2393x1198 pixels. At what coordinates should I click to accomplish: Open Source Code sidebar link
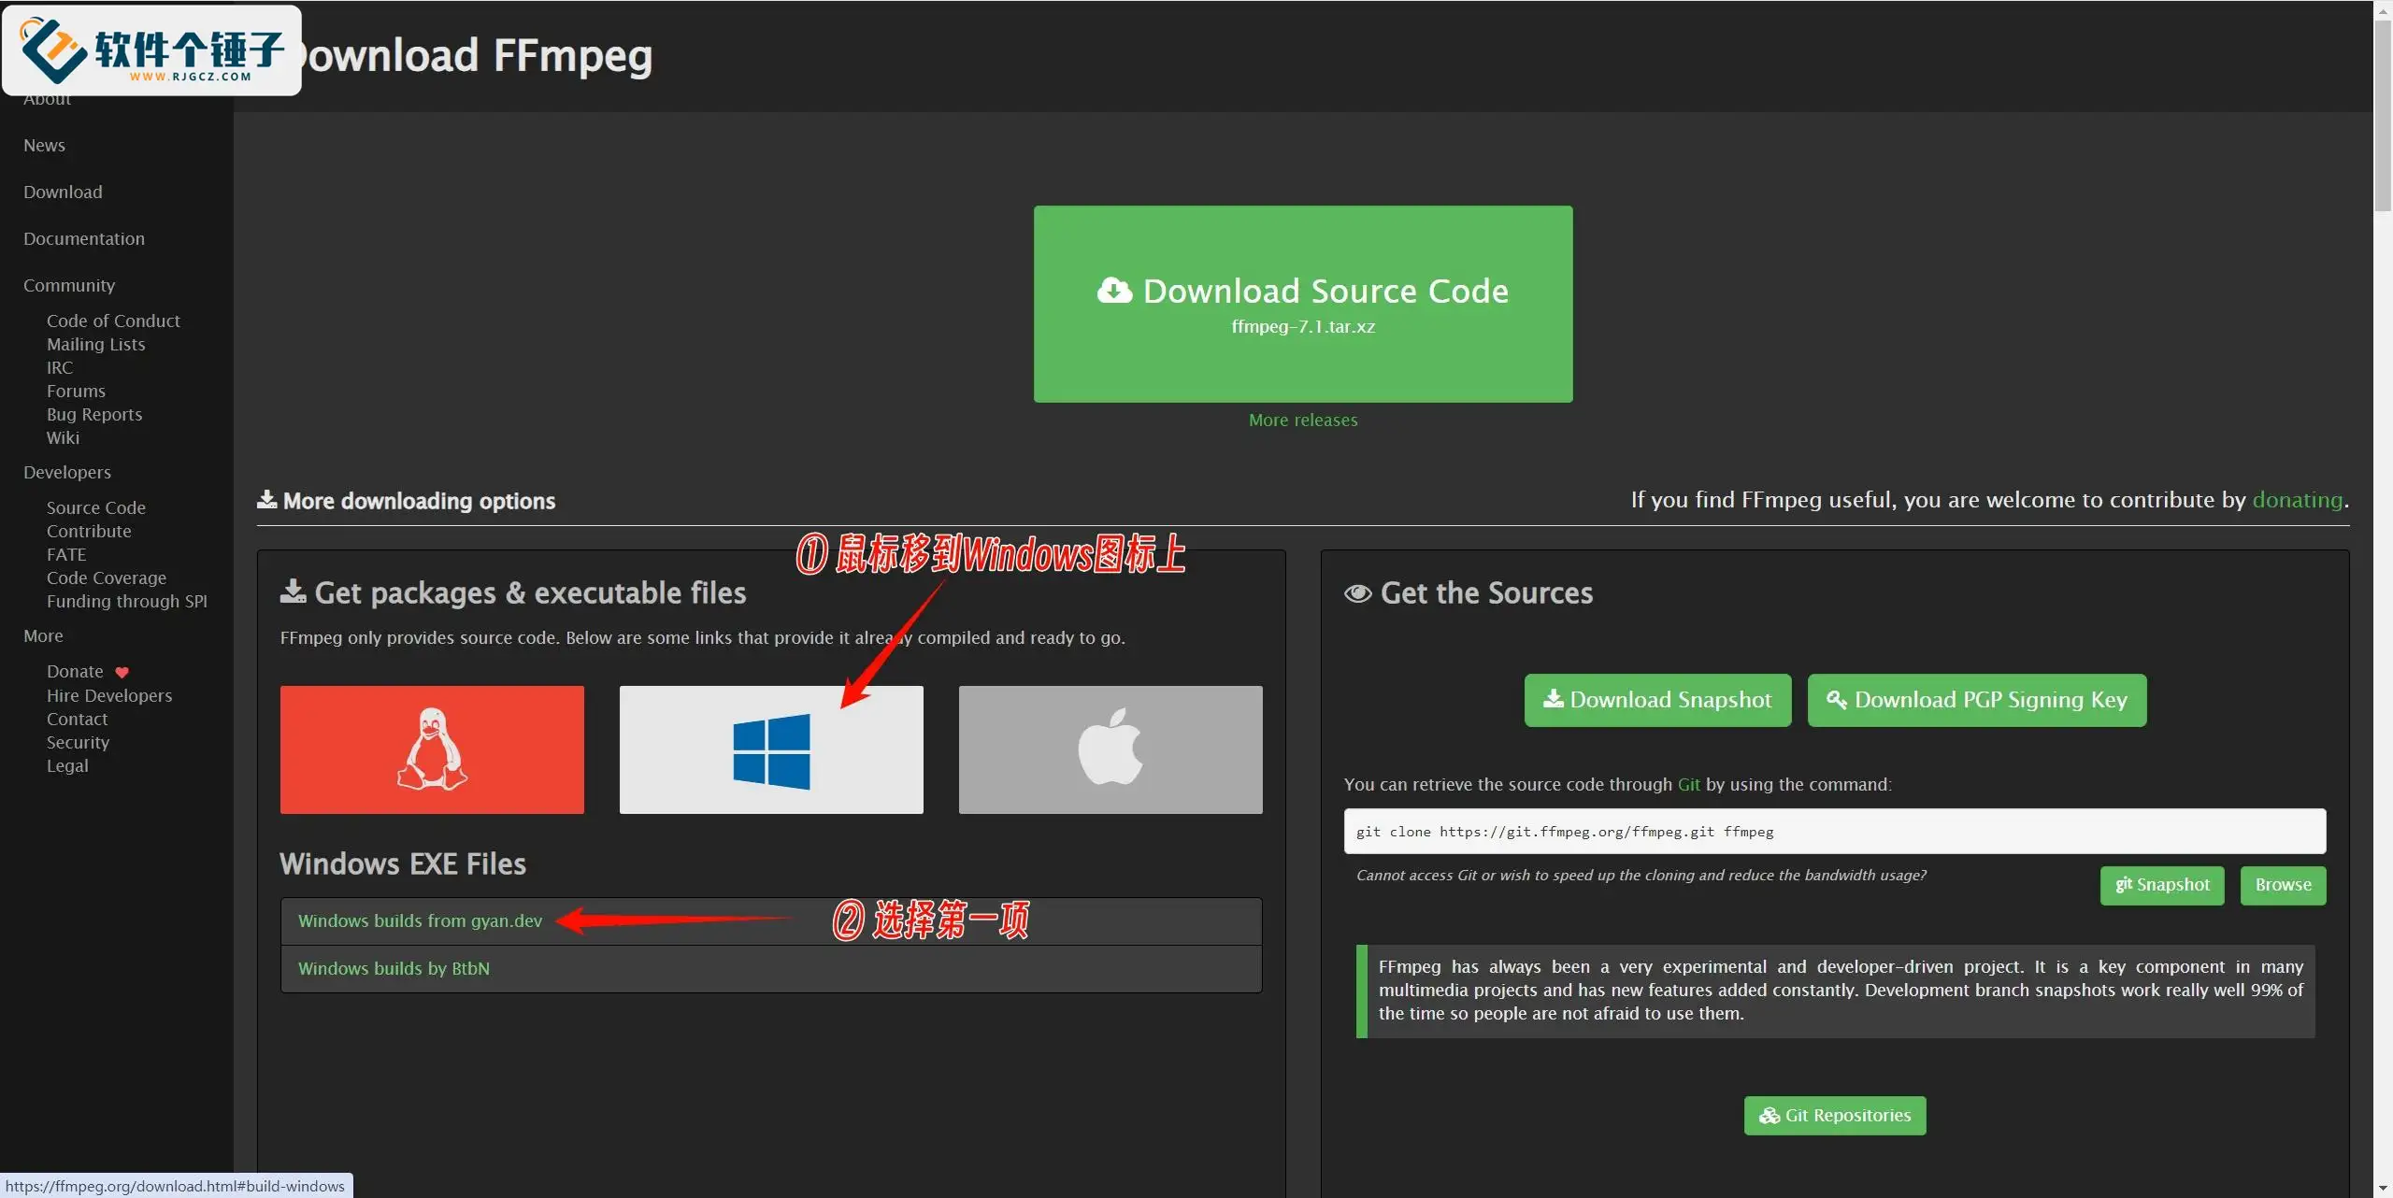96,508
